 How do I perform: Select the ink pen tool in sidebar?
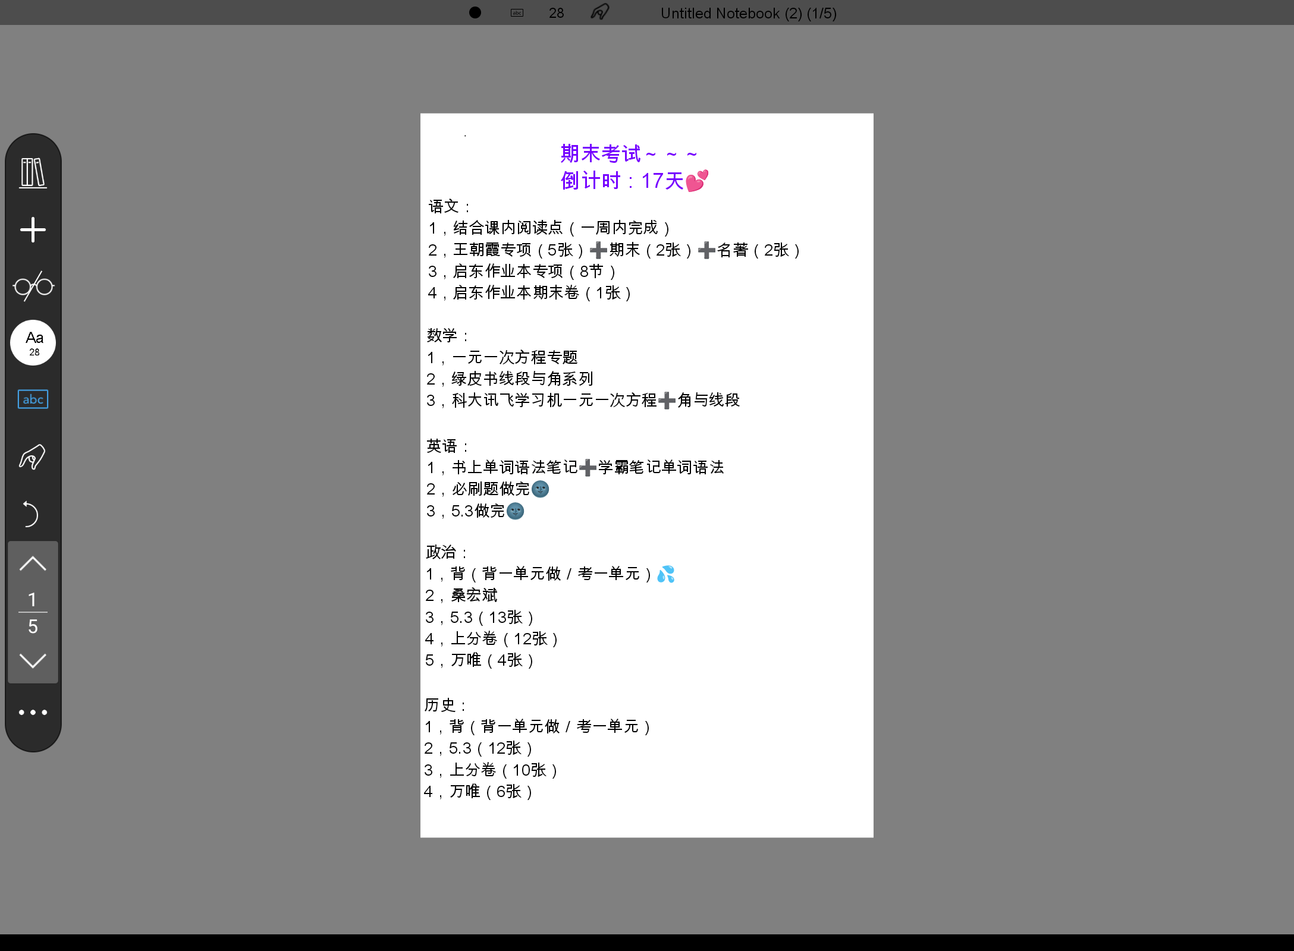pyautogui.click(x=32, y=457)
